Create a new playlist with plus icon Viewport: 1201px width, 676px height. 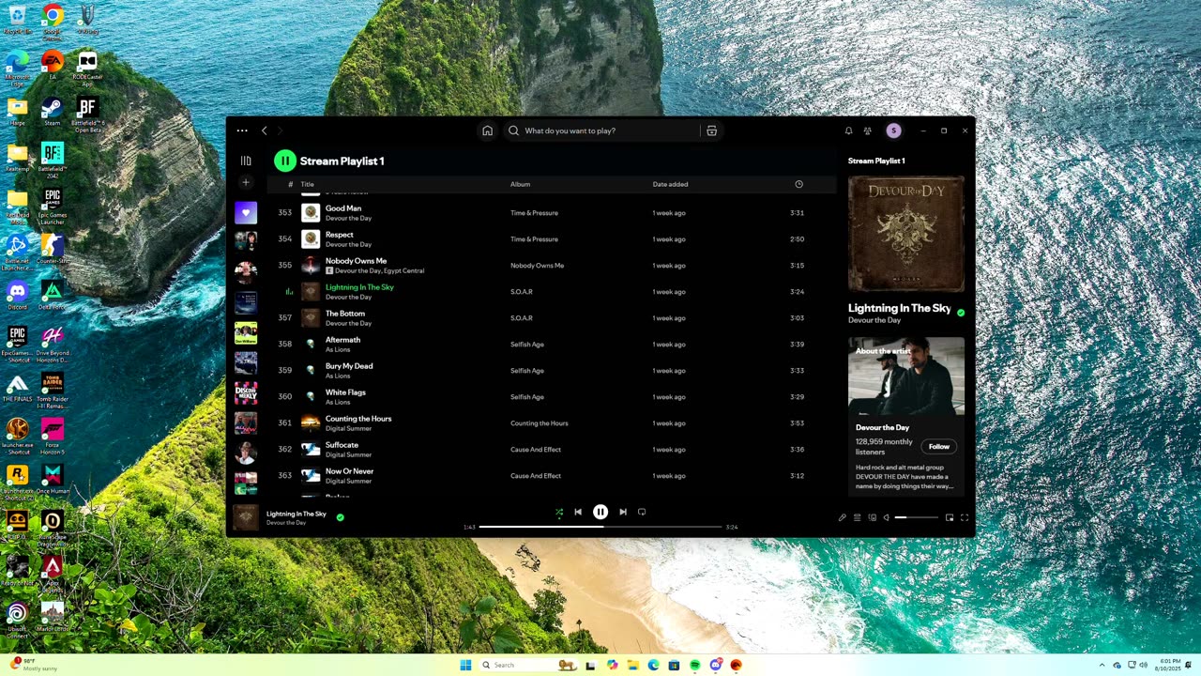click(246, 182)
